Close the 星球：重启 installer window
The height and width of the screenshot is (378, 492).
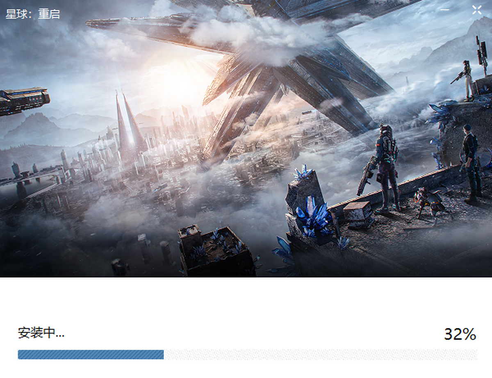click(476, 10)
